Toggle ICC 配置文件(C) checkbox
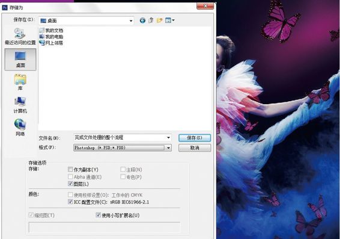The height and width of the screenshot is (239, 340). (x=70, y=202)
